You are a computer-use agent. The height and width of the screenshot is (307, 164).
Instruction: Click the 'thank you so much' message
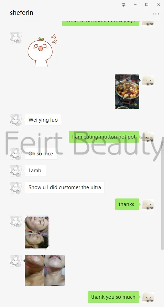point(113,297)
